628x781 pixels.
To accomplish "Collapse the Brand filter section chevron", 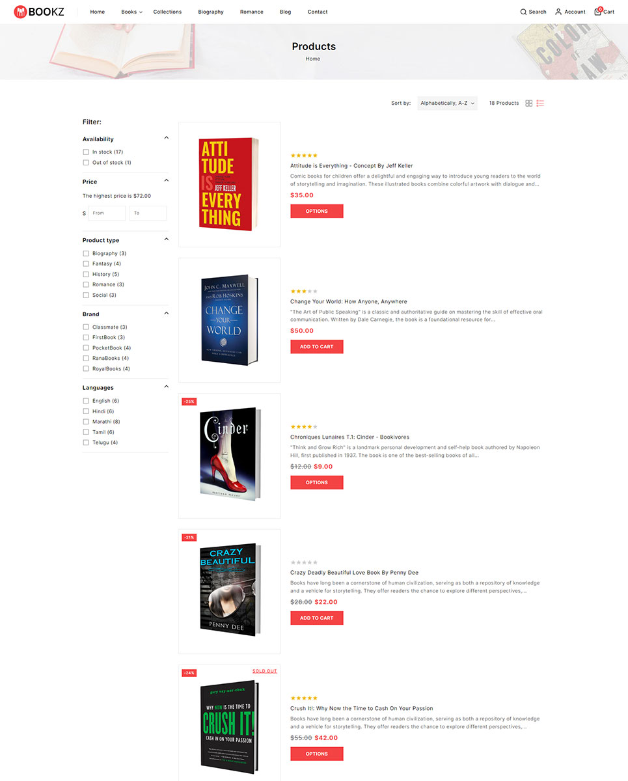I will click(x=166, y=313).
